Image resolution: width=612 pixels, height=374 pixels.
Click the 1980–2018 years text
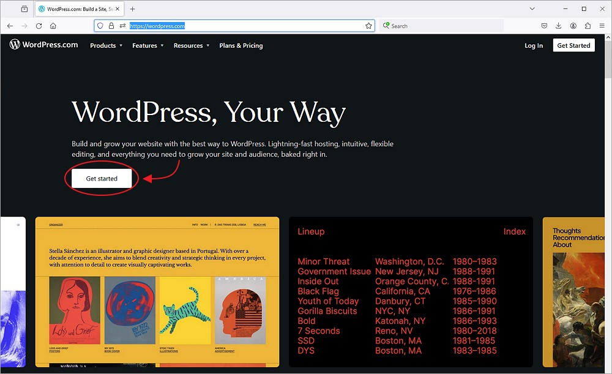coord(475,331)
